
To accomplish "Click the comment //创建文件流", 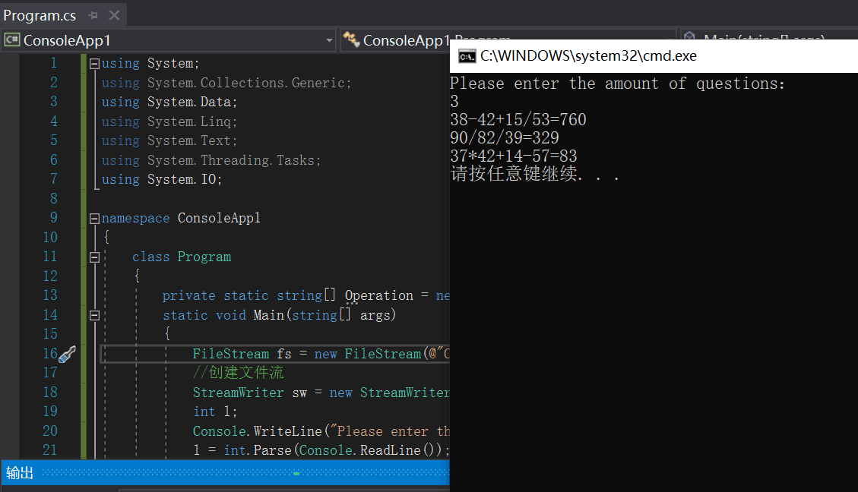I will click(238, 373).
